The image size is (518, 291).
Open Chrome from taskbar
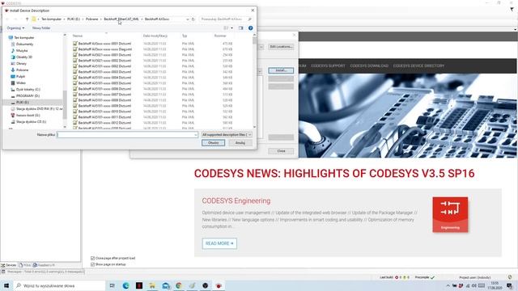(x=179, y=285)
